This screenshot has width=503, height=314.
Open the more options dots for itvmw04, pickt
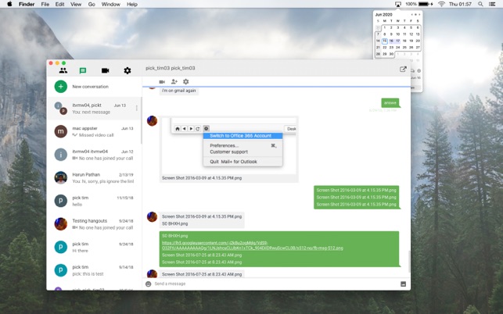point(136,109)
